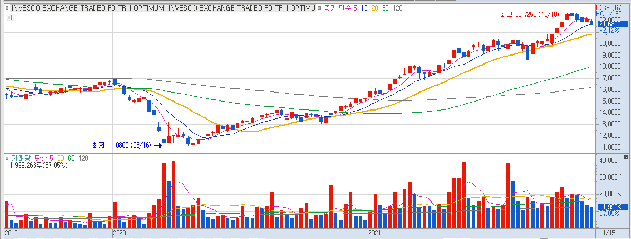Select the volume 60-period average label

tap(71, 158)
